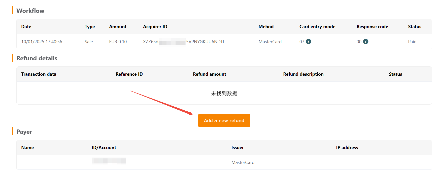This screenshot has width=440, height=174.
Task: Click the Type column header
Action: point(90,27)
